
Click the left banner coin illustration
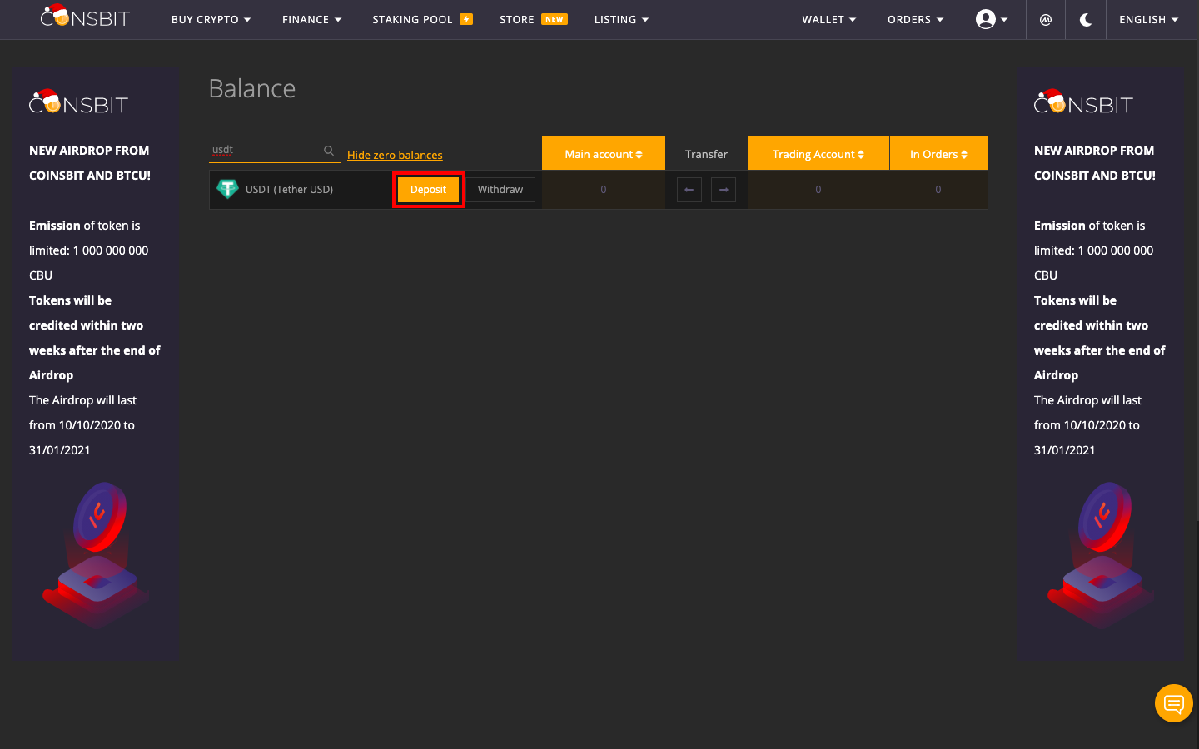(97, 554)
